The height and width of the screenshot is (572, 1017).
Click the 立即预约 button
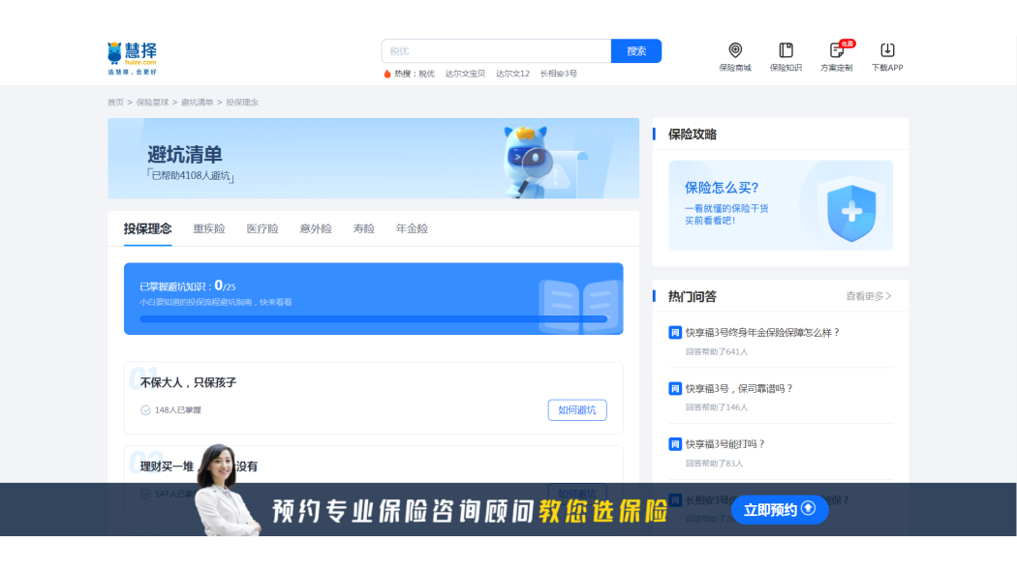click(x=780, y=510)
